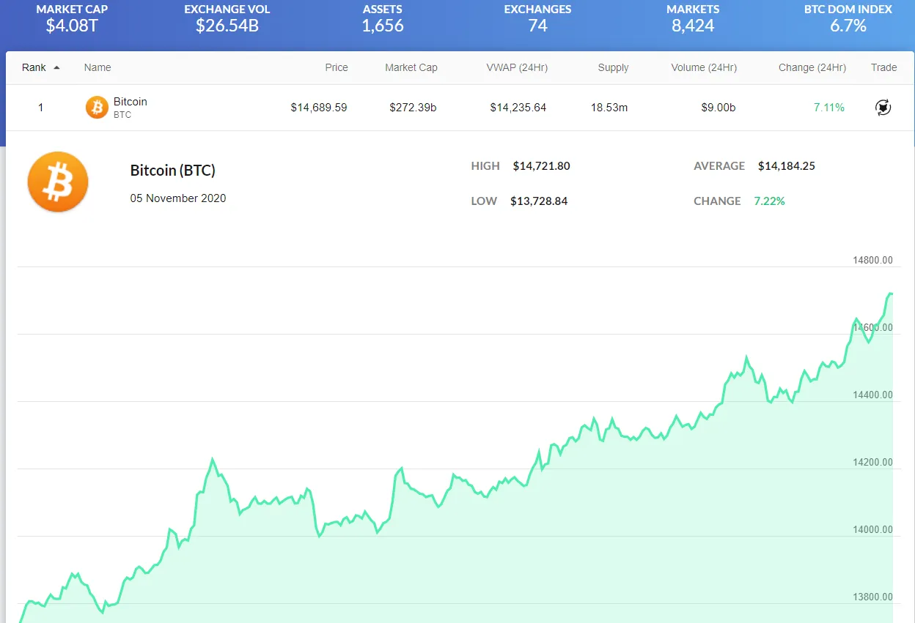Viewport: 915px width, 623px height.
Task: Click the 7.11% change value
Action: [829, 108]
